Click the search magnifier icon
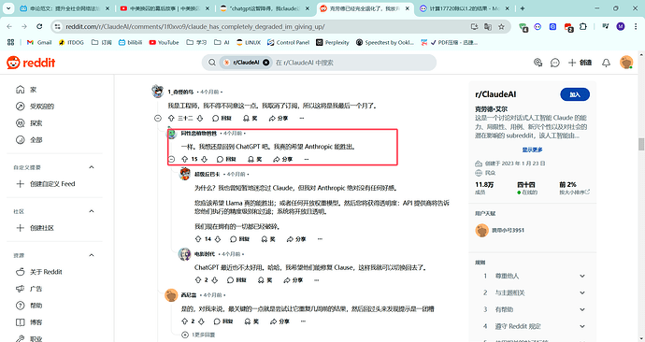Viewport: 645px width, 342px height. coord(212,63)
